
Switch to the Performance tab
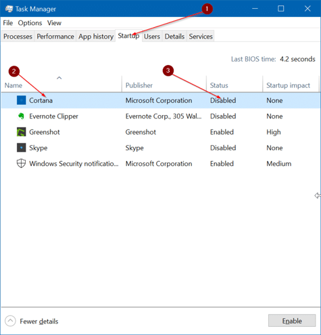click(56, 36)
